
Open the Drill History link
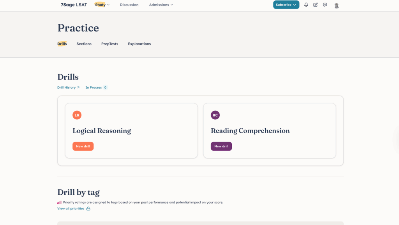pos(68,87)
